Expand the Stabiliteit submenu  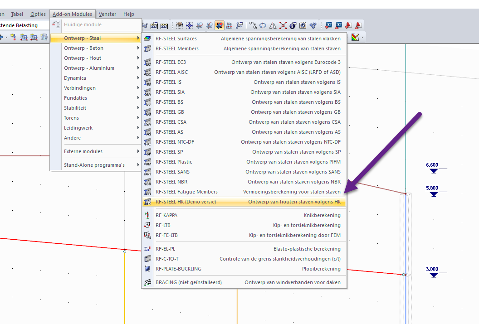coord(96,108)
